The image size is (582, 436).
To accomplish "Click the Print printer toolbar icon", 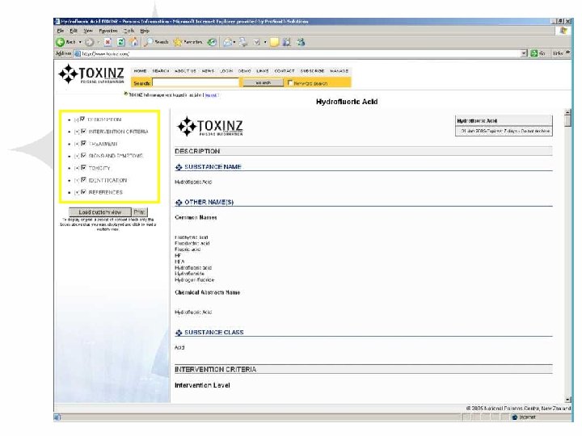I will [243, 42].
